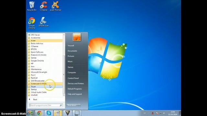Show hidden system tray icons
This screenshot has height=116, width=207.
[x=149, y=113]
